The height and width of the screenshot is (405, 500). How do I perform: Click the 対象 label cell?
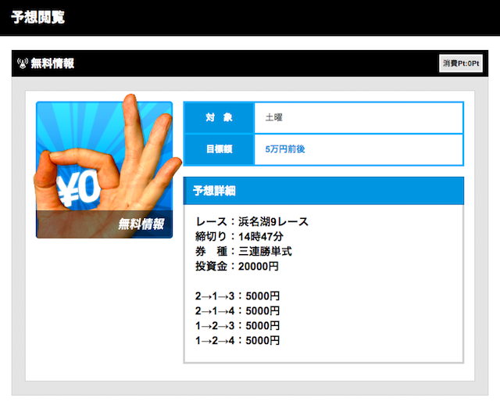[219, 118]
